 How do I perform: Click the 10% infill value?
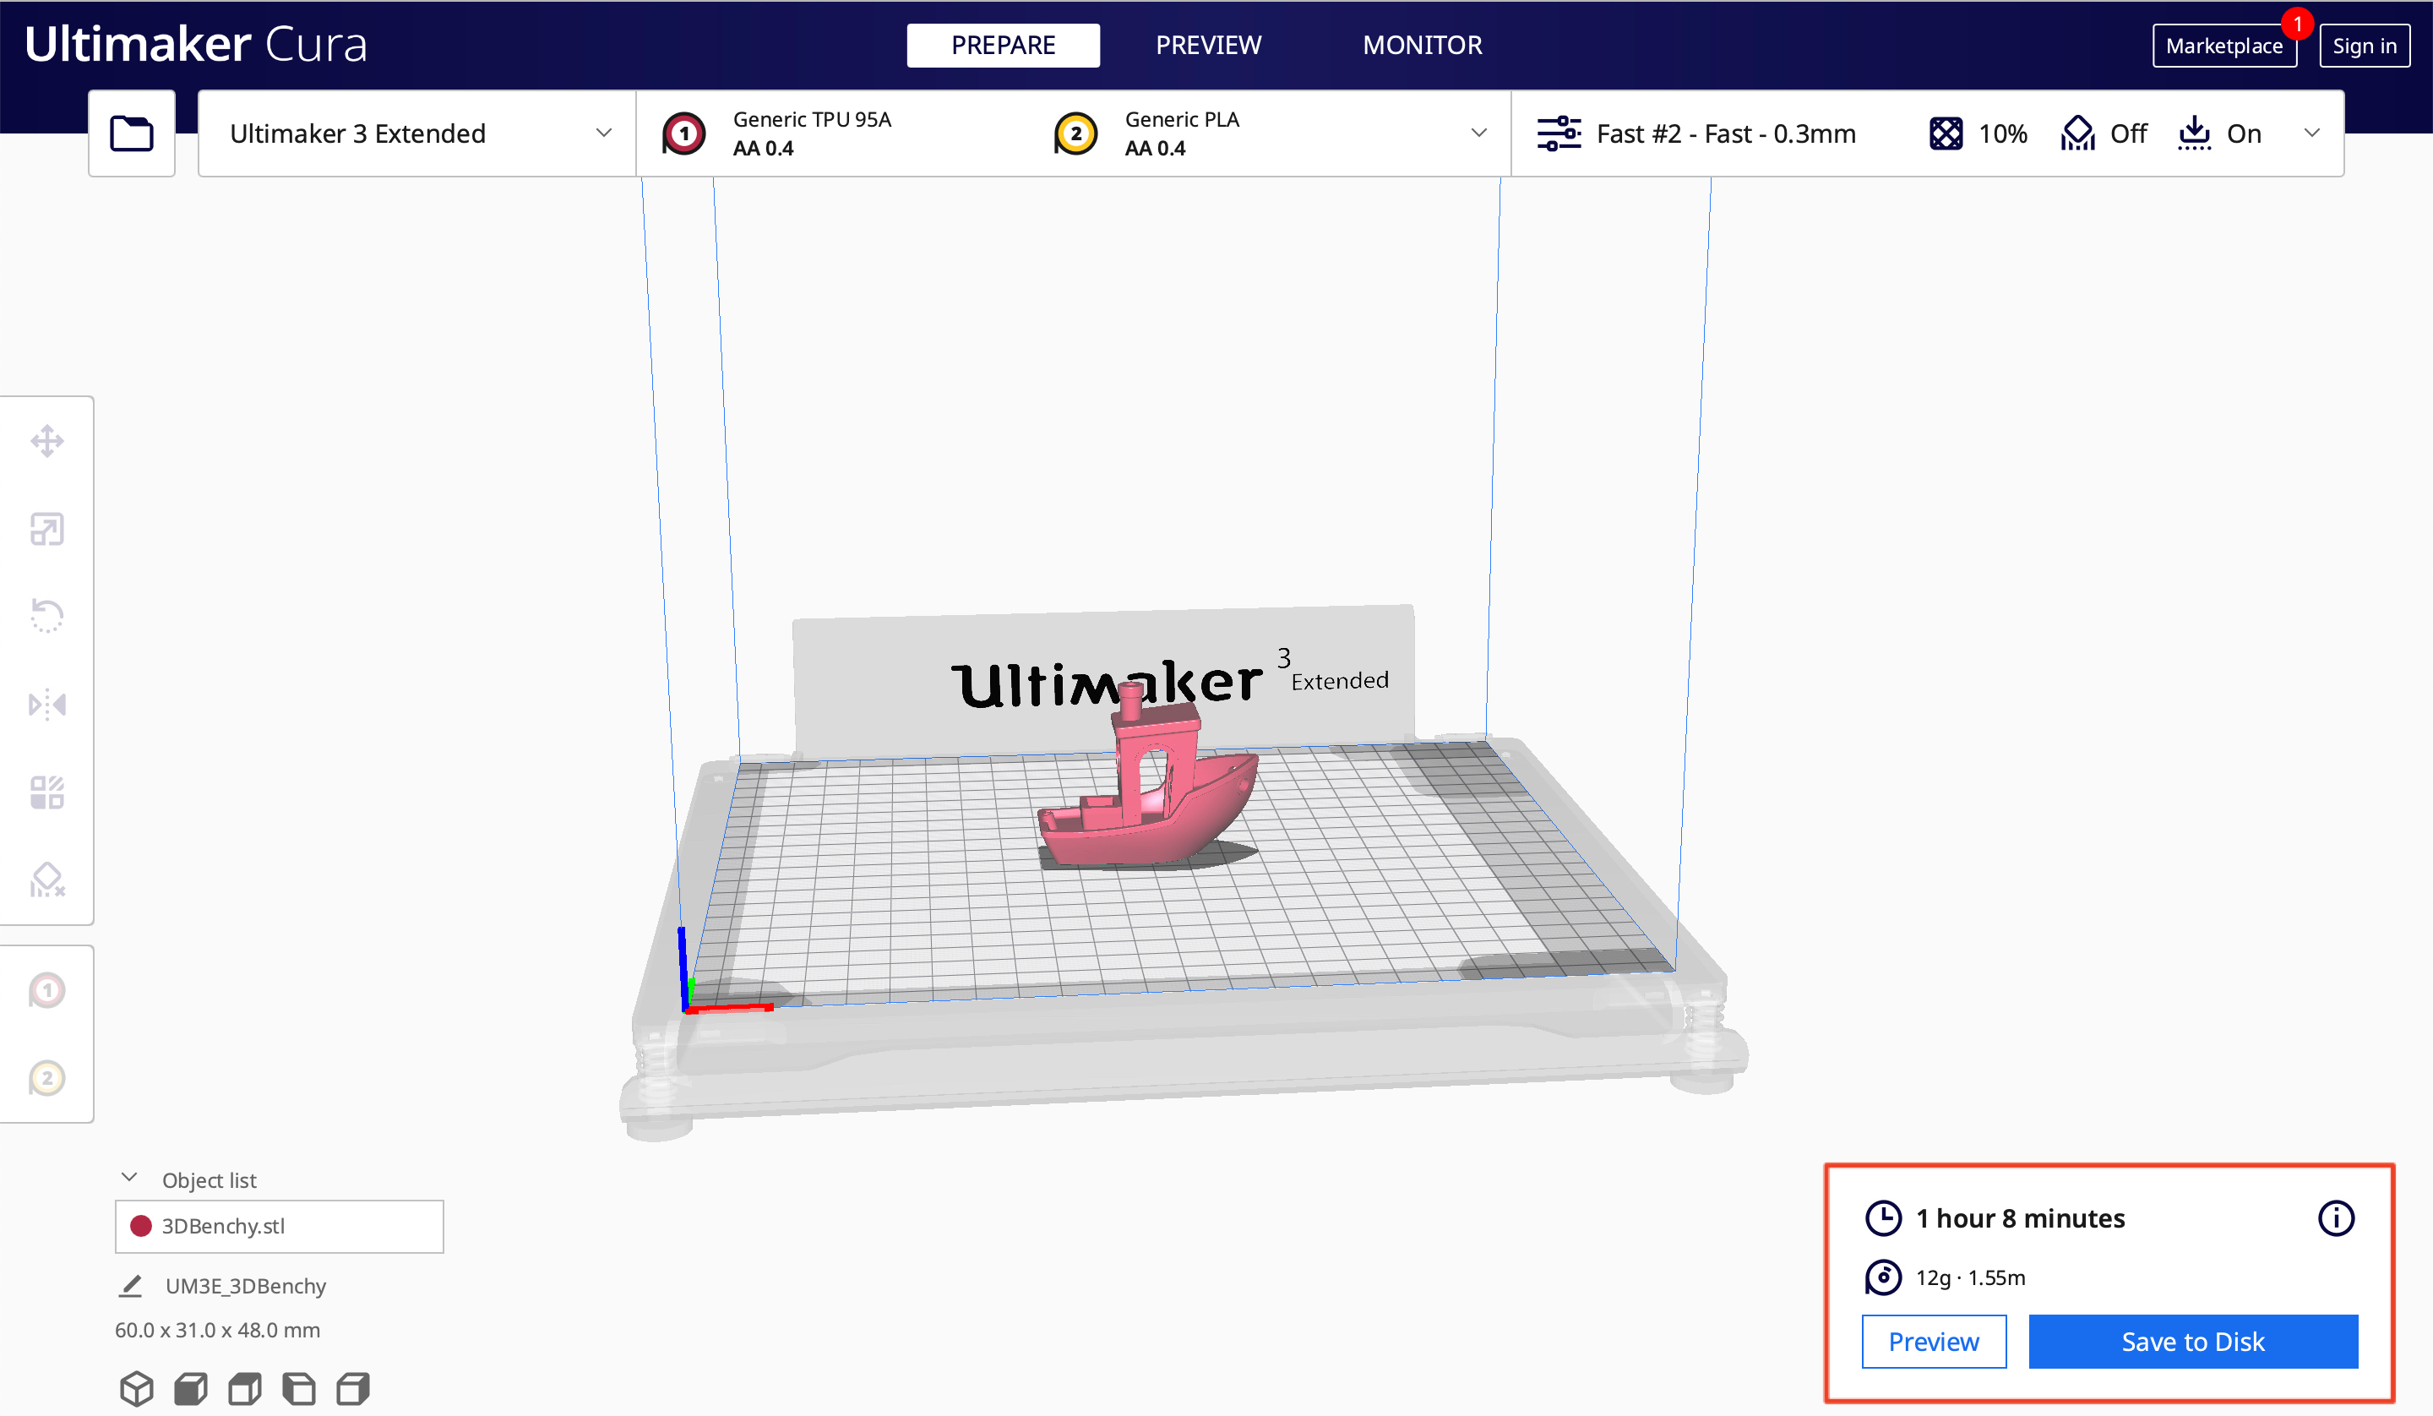(x=2002, y=133)
